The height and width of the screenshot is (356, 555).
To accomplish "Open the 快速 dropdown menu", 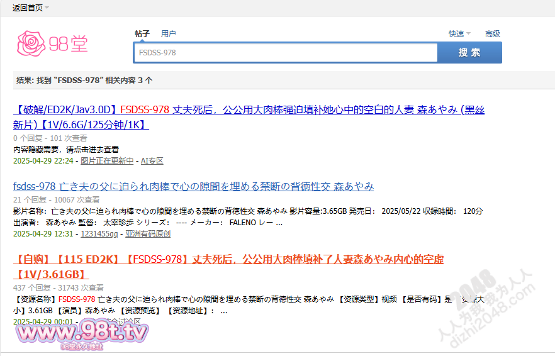I will coord(459,34).
